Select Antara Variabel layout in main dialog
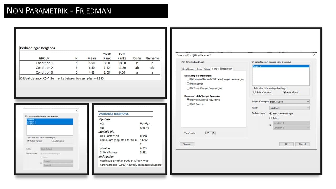This screenshot has width=336, height=189. [x=255, y=92]
